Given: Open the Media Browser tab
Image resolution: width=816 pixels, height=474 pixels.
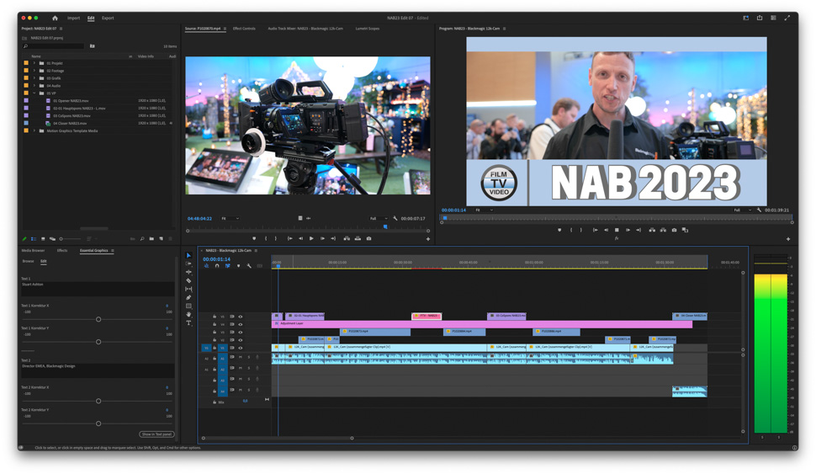Looking at the screenshot, I should (x=33, y=251).
